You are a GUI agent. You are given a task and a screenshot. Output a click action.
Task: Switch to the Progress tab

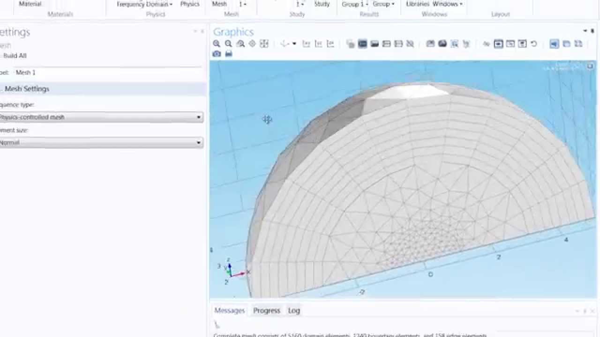point(266,310)
